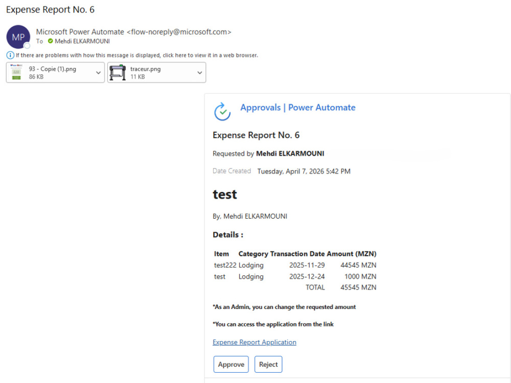Viewport: 511px width, 383px height.
Task: Reject the expense report
Action: pyautogui.click(x=268, y=364)
